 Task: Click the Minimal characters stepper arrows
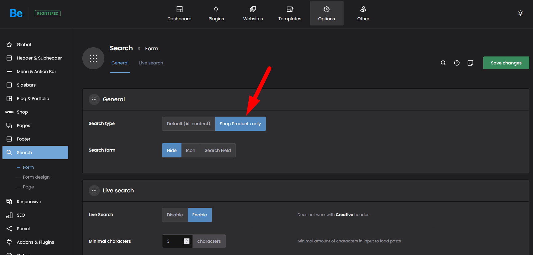point(186,241)
